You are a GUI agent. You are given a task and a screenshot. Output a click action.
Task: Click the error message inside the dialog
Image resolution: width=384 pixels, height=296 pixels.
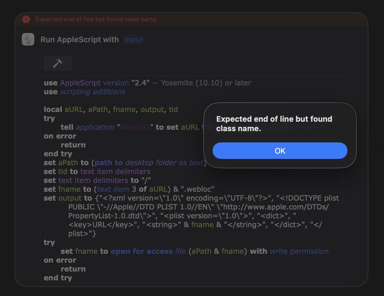point(274,124)
